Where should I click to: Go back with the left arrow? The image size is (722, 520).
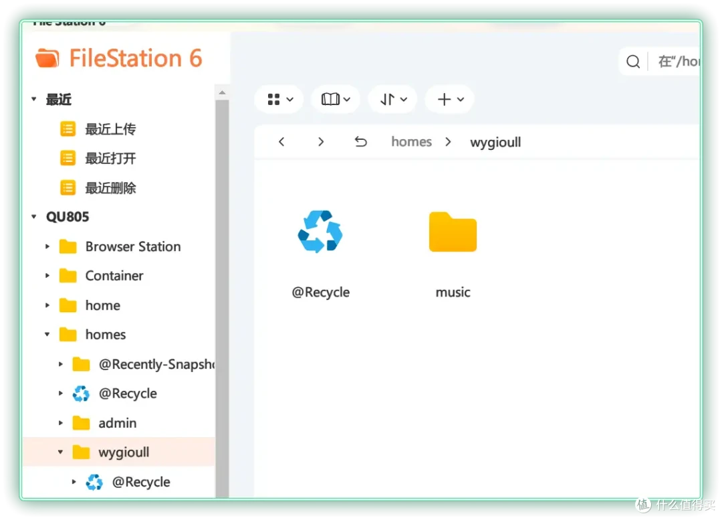(281, 141)
